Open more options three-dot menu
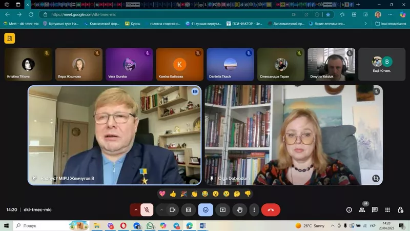Image resolution: width=410 pixels, height=231 pixels. (254, 210)
